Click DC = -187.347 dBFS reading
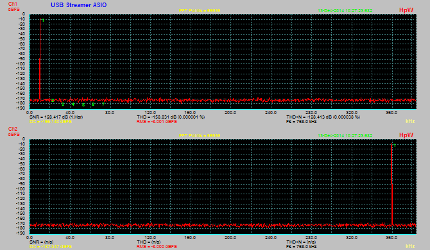The image size is (430, 250). [51, 246]
